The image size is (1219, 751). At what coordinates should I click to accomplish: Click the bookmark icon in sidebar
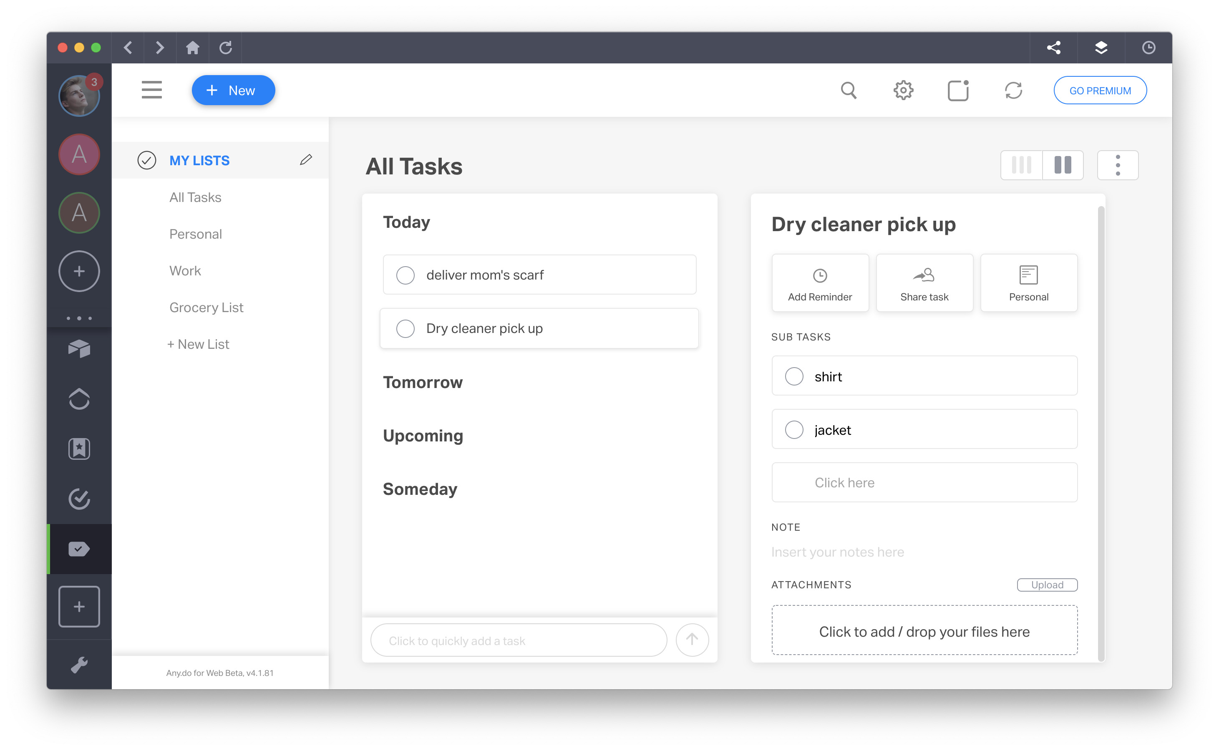78,449
